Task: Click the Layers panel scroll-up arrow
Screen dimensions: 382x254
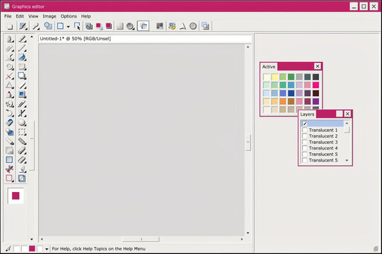Action: pyautogui.click(x=347, y=123)
